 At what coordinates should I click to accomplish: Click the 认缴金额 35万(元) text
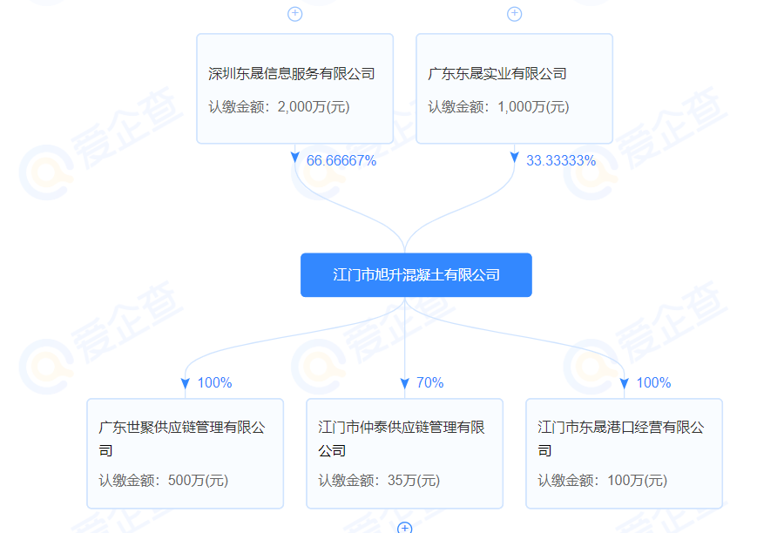click(379, 480)
